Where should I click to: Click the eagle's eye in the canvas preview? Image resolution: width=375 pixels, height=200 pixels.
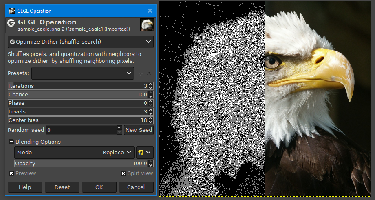click(272, 62)
